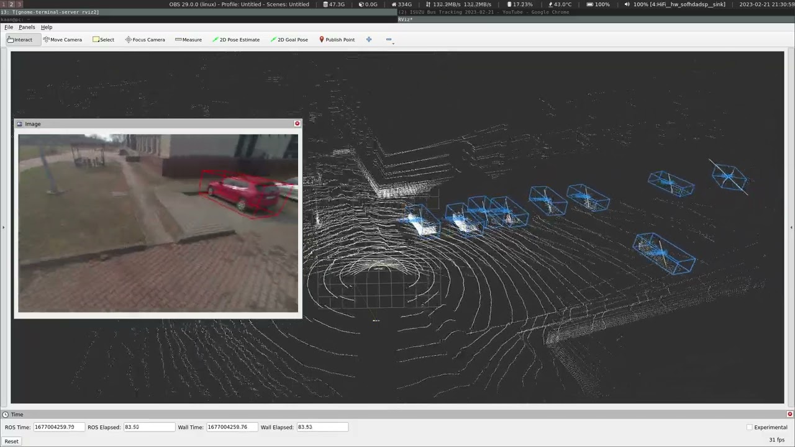Click the blue plus add-tool icon
This screenshot has width=795, height=447.
pos(369,40)
